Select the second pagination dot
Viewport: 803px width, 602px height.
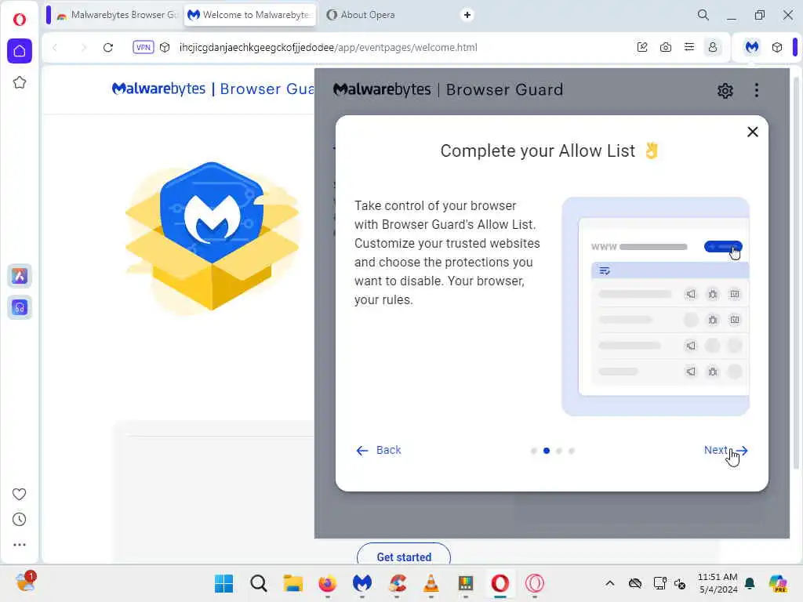(547, 451)
